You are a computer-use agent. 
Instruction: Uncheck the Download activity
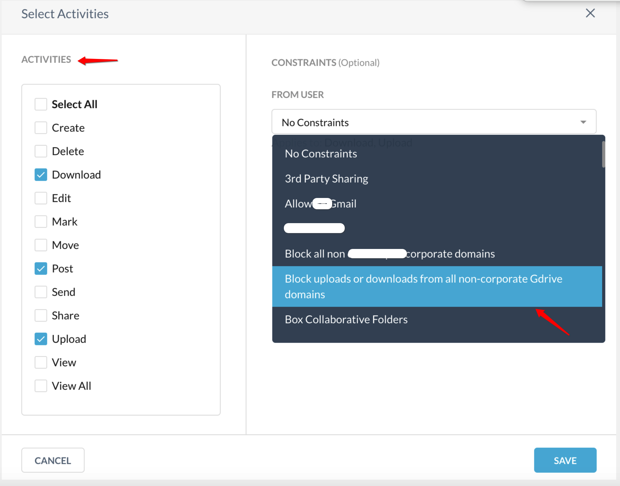click(41, 174)
